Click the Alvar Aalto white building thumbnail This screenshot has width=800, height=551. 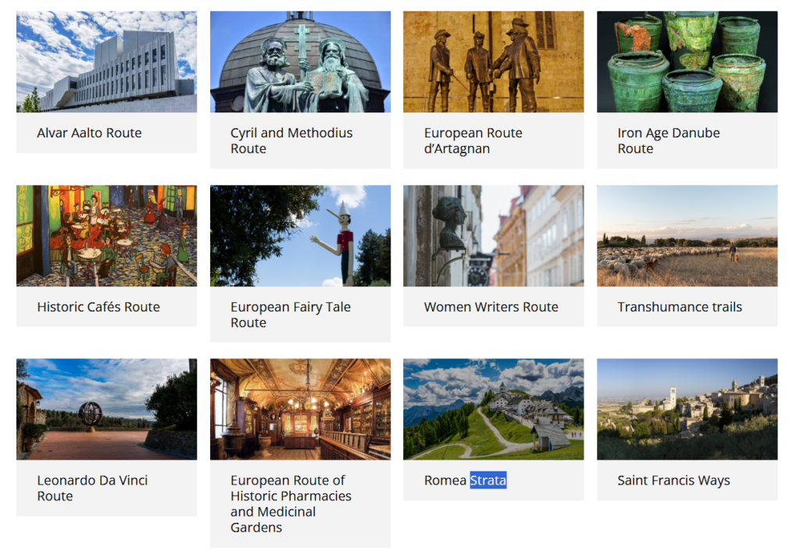coord(106,62)
